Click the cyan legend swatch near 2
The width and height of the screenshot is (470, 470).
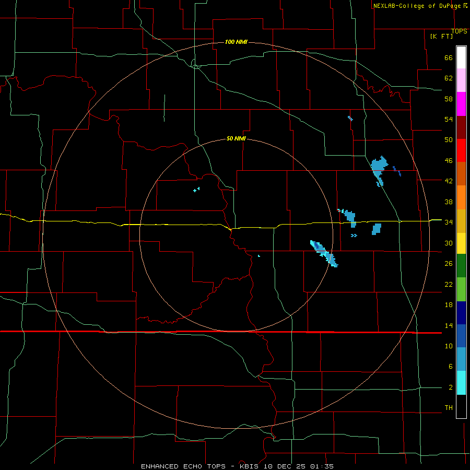461,383
